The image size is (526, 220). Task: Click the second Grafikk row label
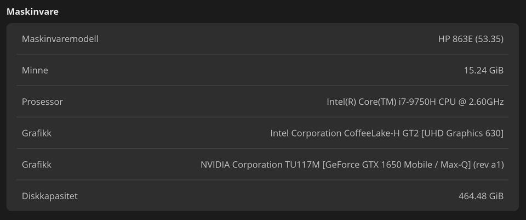[37, 164]
